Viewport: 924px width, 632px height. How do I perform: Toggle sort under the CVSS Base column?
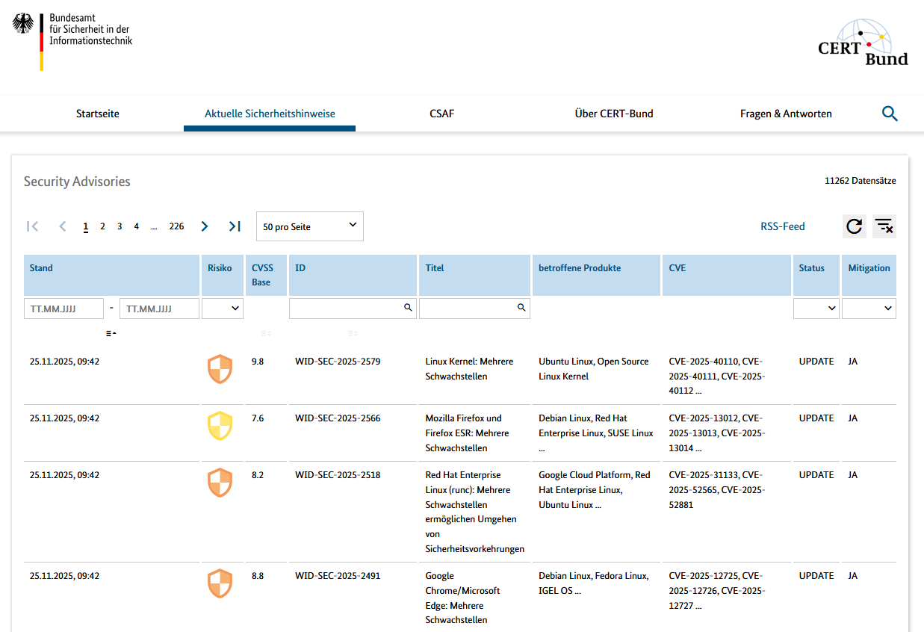point(266,333)
